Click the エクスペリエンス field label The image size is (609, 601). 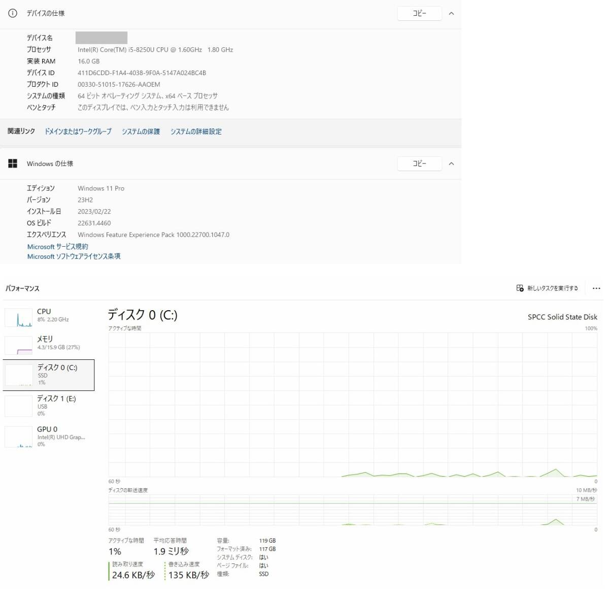(x=46, y=235)
